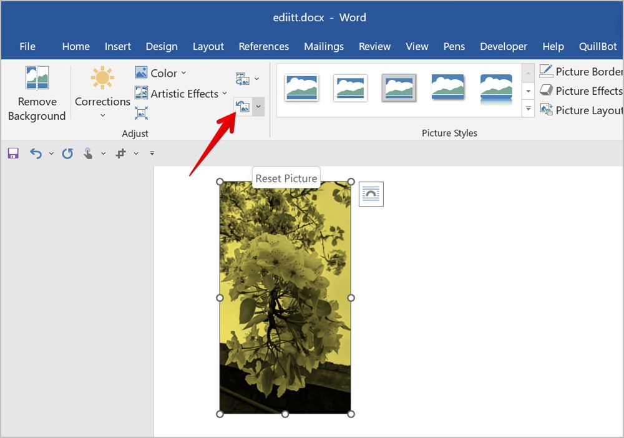Open the Layout Options button beside image
This screenshot has height=438, width=624.
tap(371, 194)
